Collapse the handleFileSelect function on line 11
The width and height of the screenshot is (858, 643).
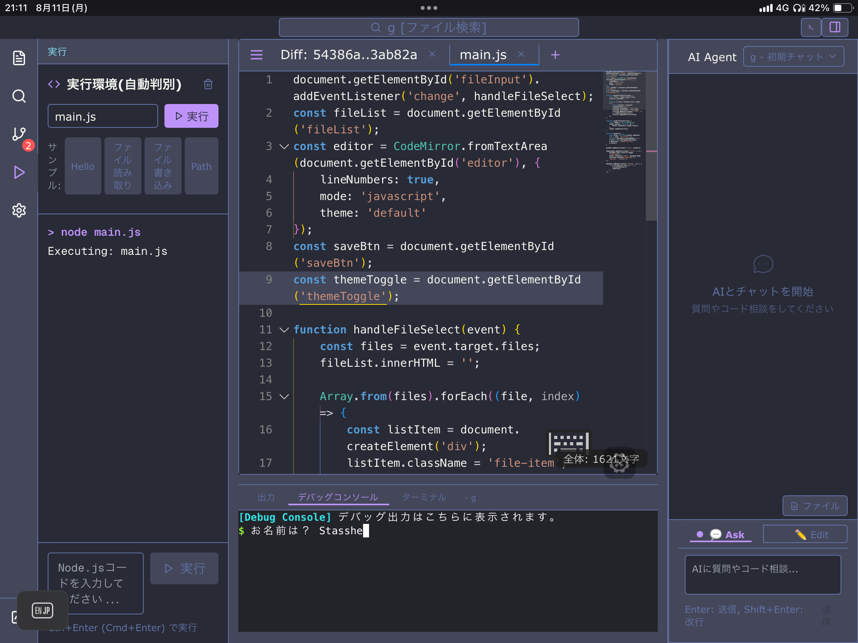284,329
